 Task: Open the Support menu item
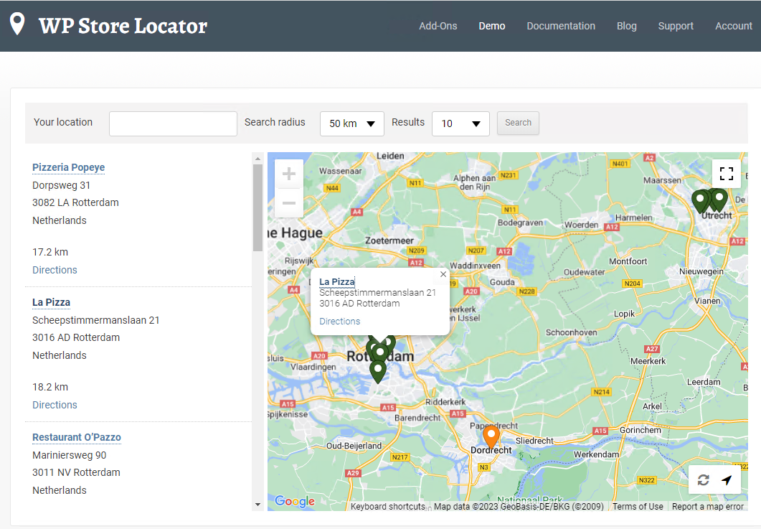(x=676, y=27)
